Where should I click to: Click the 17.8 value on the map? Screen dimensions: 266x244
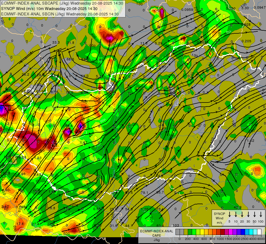pos(20,224)
